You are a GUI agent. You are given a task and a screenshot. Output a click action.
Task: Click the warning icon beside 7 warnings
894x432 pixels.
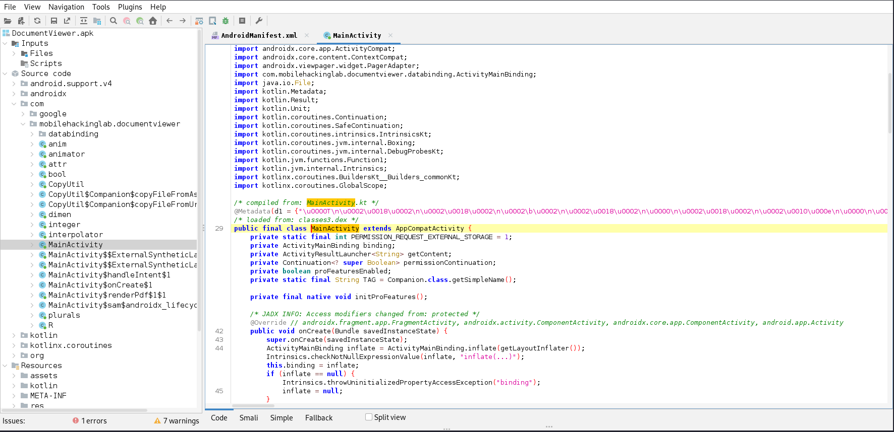[x=157, y=420]
